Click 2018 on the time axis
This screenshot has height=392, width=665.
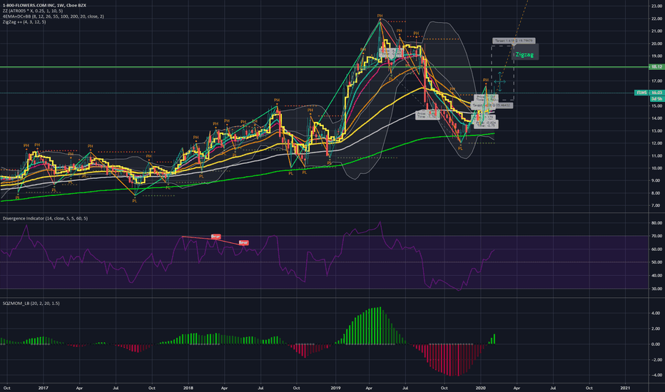[188, 388]
